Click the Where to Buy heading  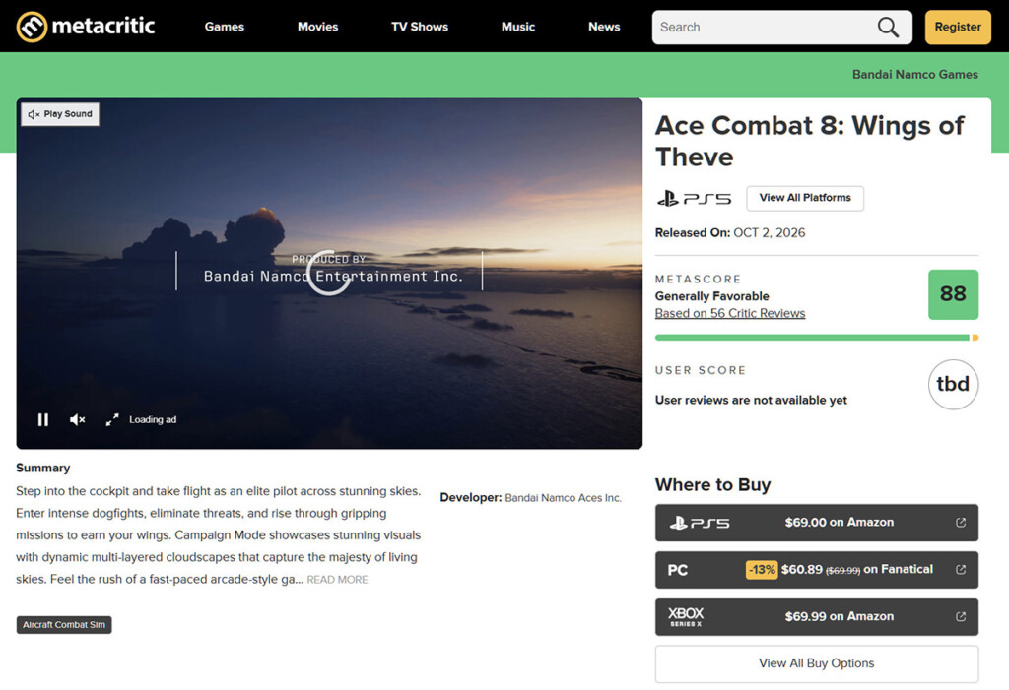pyautogui.click(x=712, y=485)
